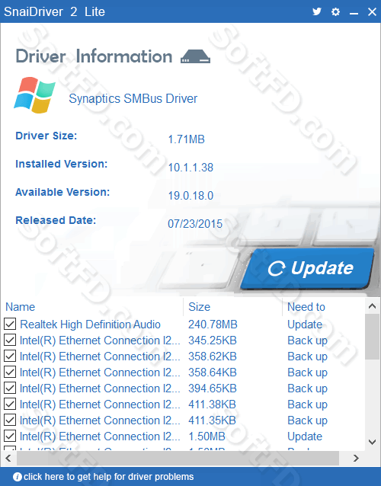Click the 411.38KB size cell
Image resolution: width=381 pixels, height=486 pixels.
click(212, 404)
